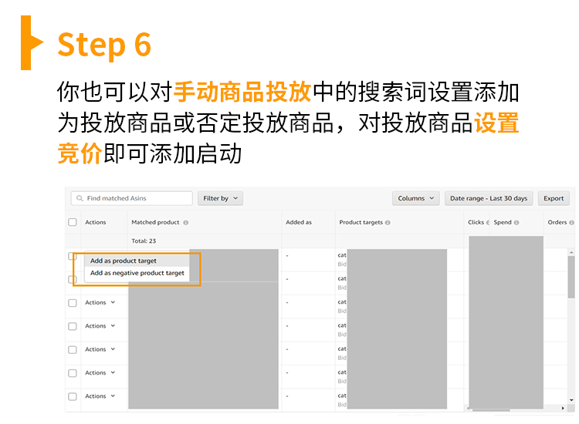Toggle the select-all checkbox in header
Screen dimensions: 579x424
pos(73,223)
